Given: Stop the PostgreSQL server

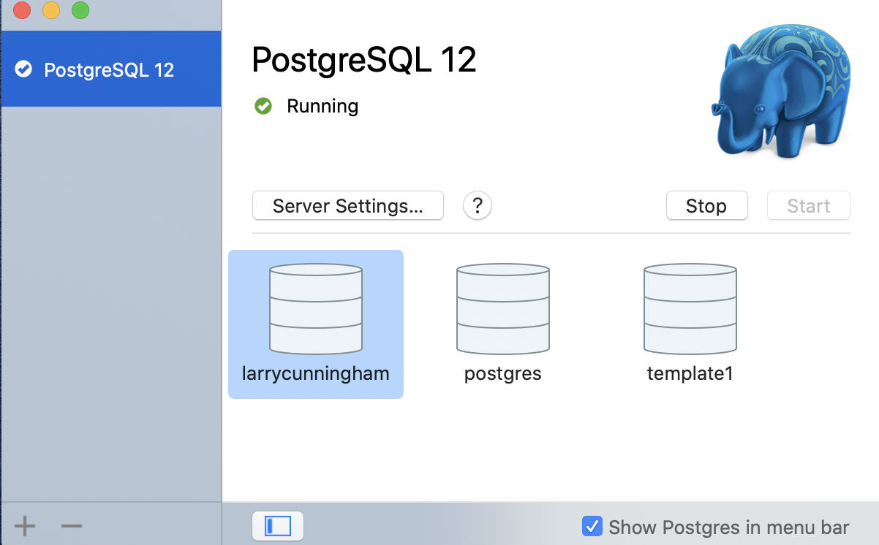Looking at the screenshot, I should 706,205.
